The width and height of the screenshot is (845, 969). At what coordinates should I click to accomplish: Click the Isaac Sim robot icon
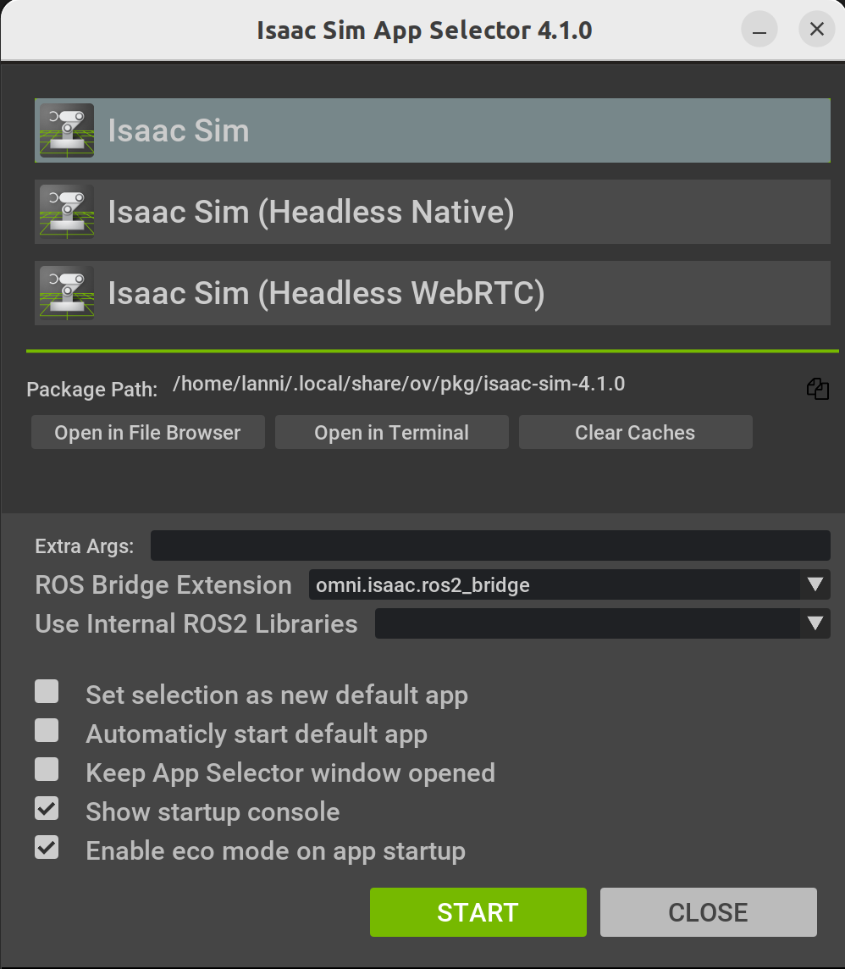point(67,130)
